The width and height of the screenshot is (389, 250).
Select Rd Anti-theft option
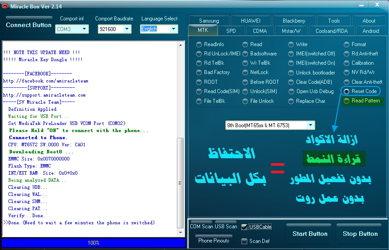(346, 54)
